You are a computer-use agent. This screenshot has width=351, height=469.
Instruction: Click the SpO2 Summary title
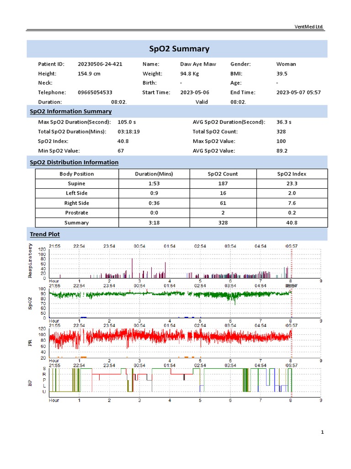coord(179,49)
